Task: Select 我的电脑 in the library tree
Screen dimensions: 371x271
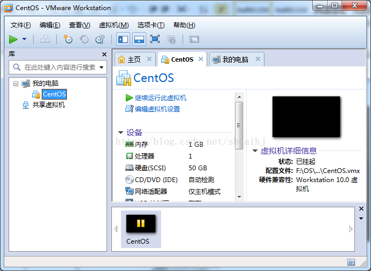Action: pos(45,84)
